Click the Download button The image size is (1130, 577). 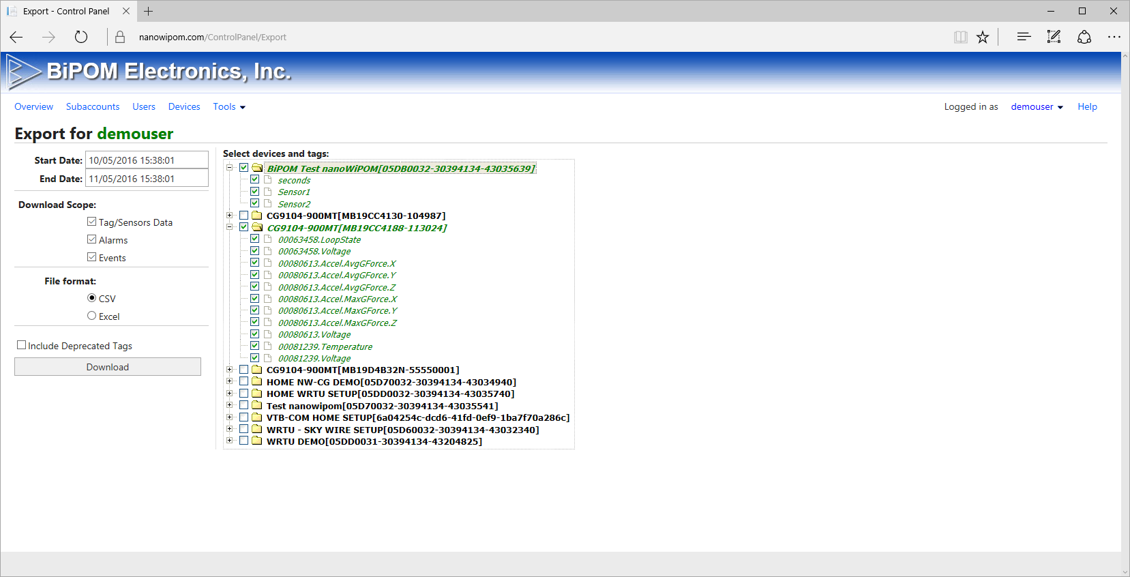tap(108, 367)
